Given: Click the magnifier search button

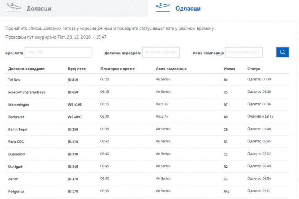Looking at the screenshot, I should tap(282, 52).
